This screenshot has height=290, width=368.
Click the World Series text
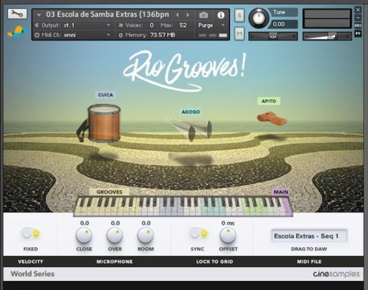click(33, 274)
